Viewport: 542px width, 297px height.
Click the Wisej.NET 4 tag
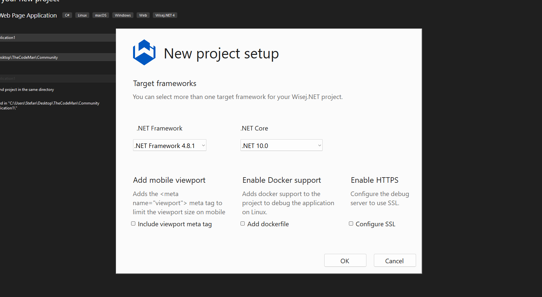coord(165,15)
